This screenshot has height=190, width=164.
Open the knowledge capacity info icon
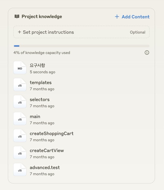[147, 53]
